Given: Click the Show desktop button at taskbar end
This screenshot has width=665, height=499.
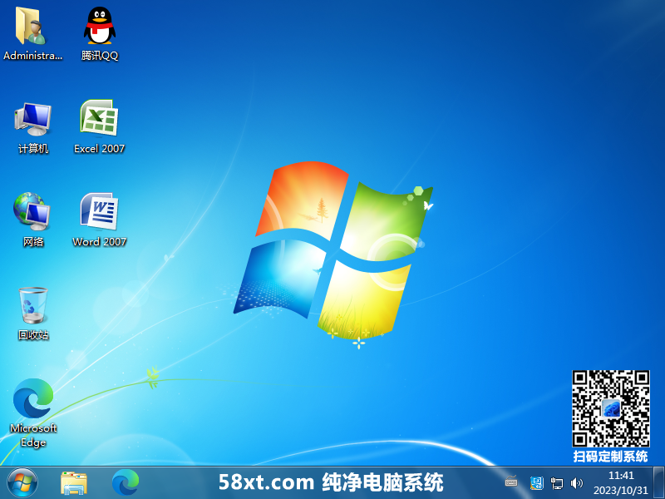Looking at the screenshot, I should coord(658,483).
